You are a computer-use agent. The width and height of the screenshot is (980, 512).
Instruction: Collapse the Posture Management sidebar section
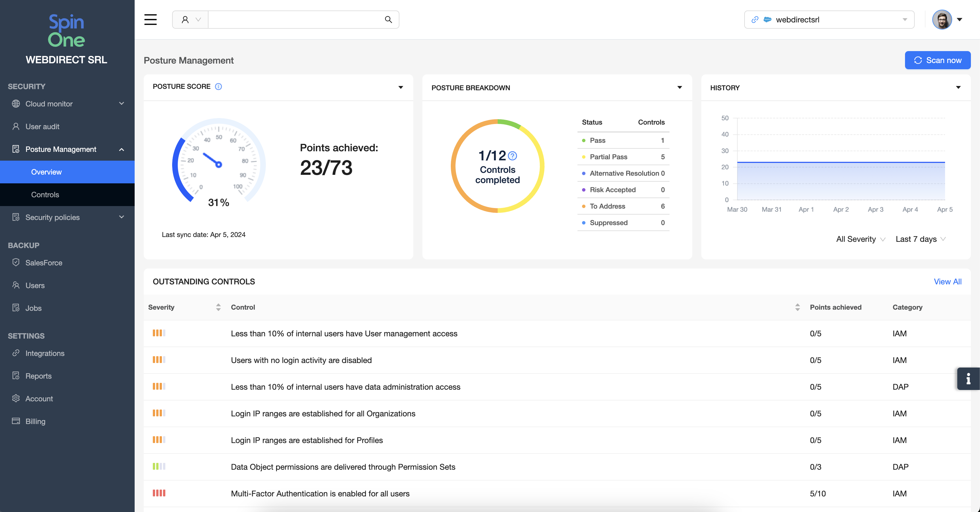[121, 149]
